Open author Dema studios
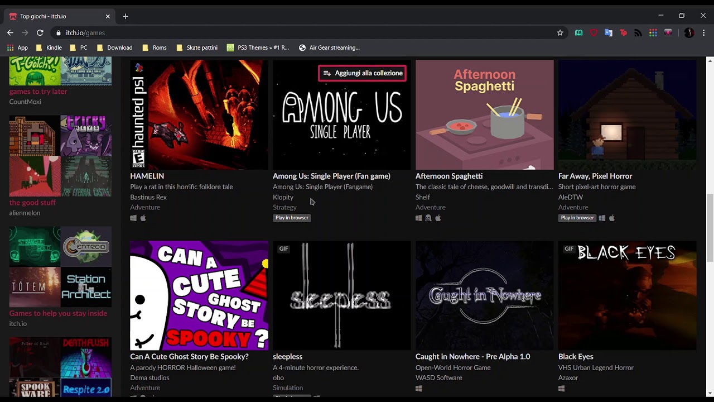Screen dimensions: 714x402 click(149, 377)
